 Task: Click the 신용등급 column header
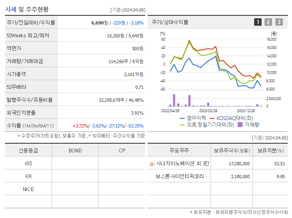(28, 150)
